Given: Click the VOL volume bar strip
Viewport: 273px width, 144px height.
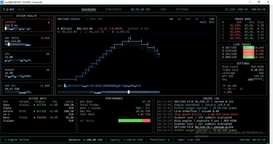Looking at the screenshot, I should pyautogui.click(x=102, y=86).
